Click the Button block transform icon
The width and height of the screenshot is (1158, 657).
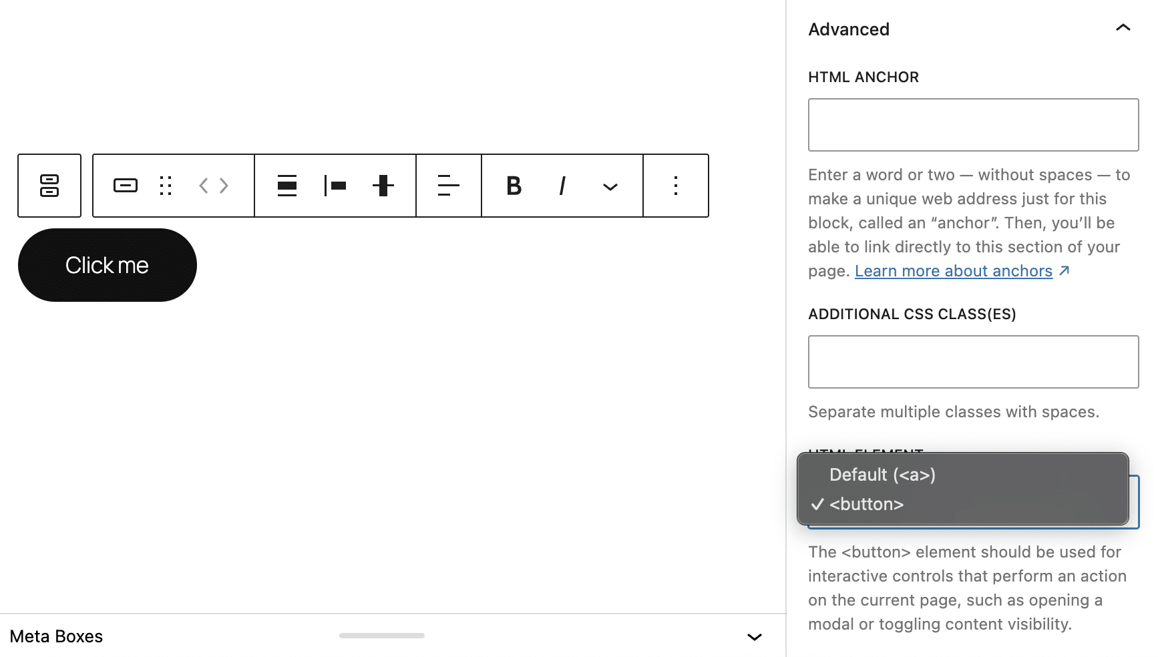[x=124, y=186]
